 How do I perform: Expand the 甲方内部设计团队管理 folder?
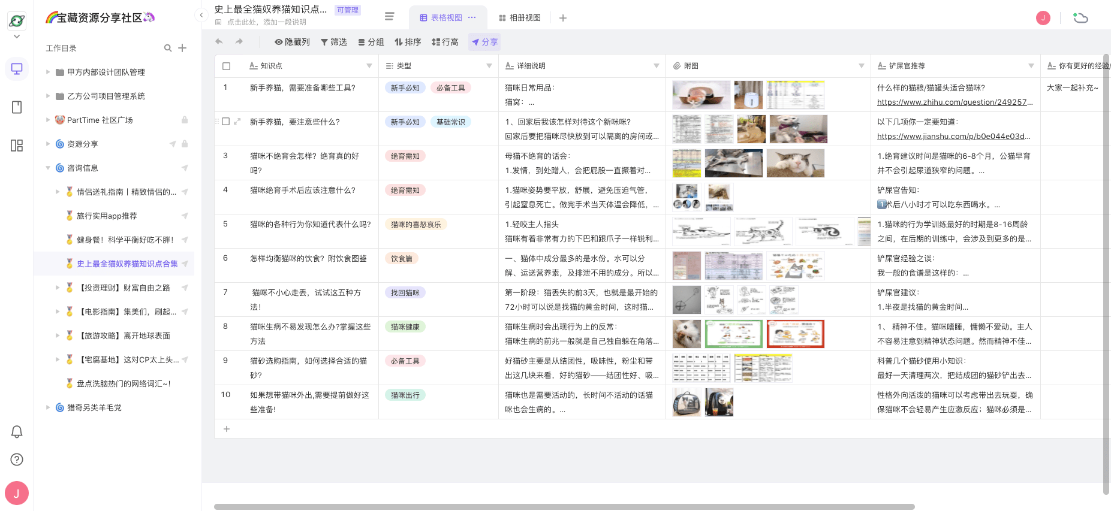[48, 72]
